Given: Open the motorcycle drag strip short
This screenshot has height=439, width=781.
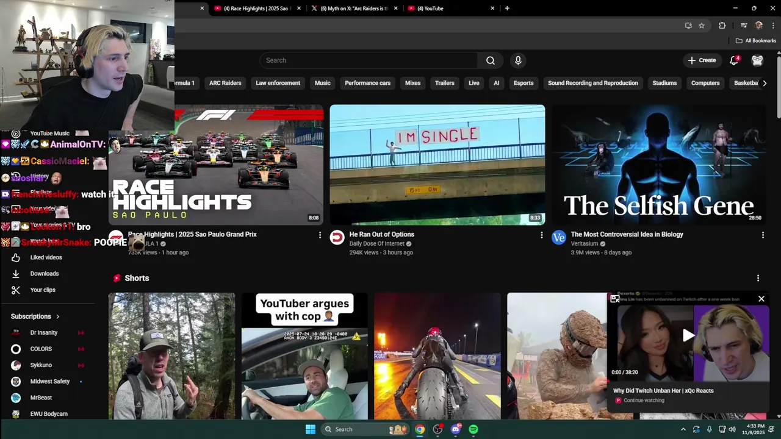Looking at the screenshot, I should (437, 356).
